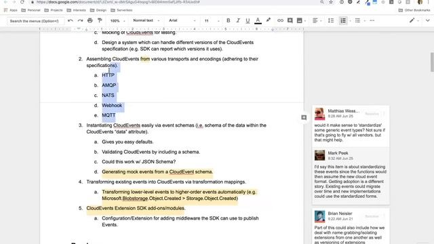Open the bulleted list style arrow
This screenshot has width=434, height=244.
click(365, 21)
